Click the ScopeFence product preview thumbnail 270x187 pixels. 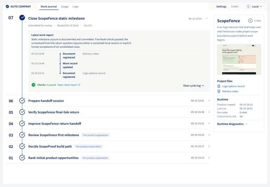coord(239,59)
